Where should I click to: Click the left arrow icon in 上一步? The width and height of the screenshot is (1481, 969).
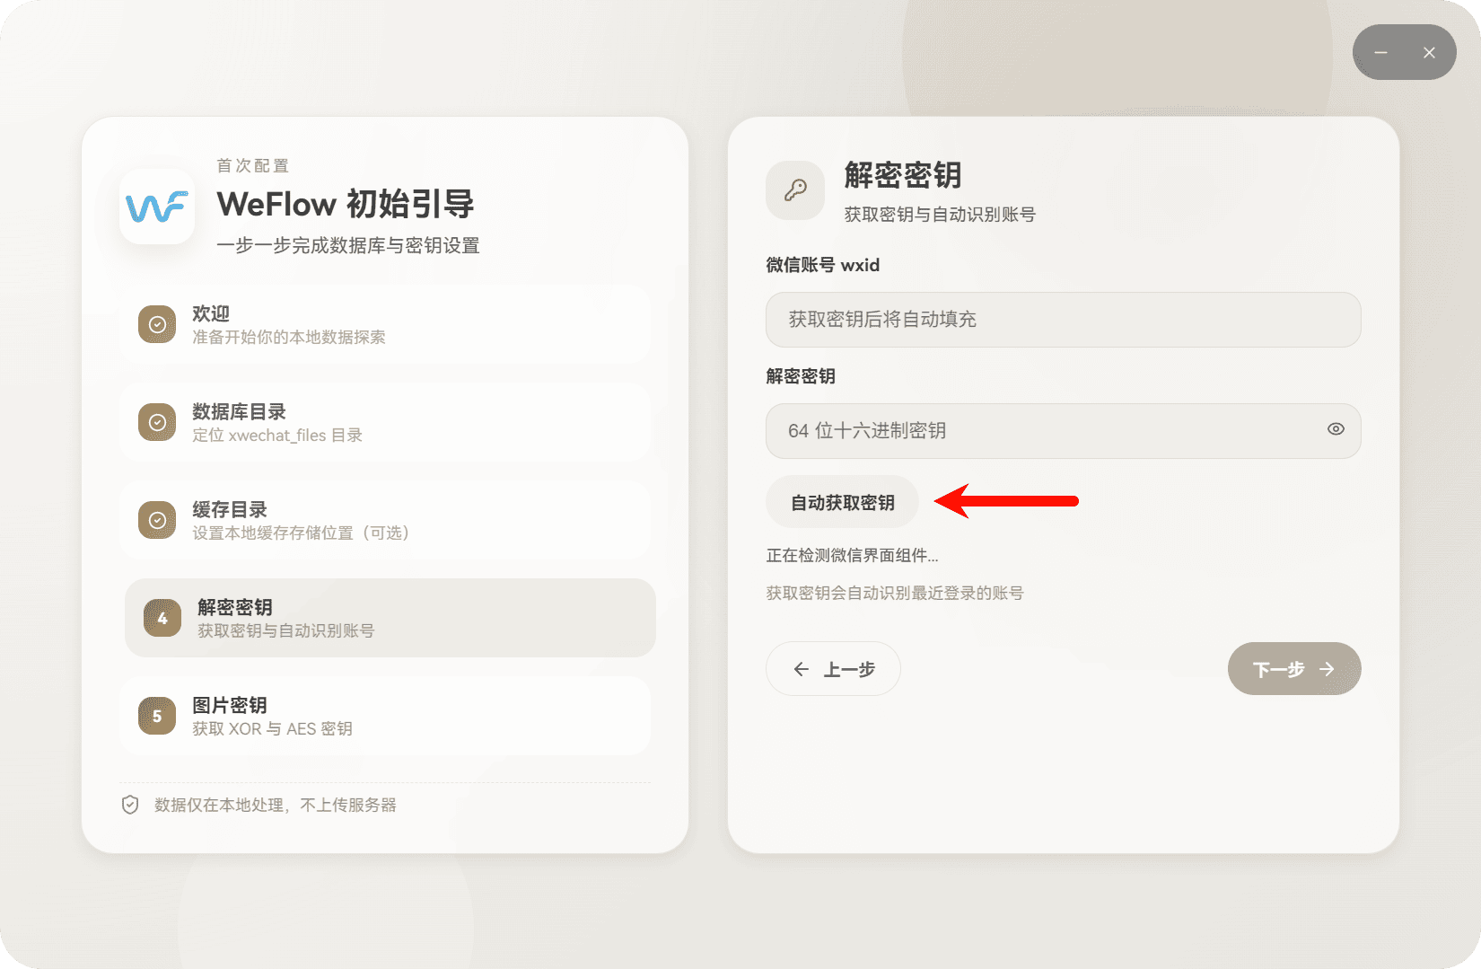(802, 669)
